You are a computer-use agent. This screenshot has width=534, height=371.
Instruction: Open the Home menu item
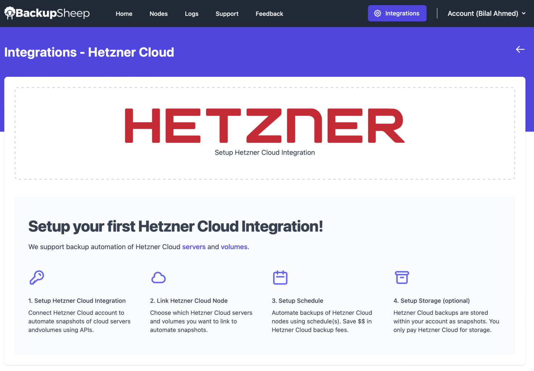pyautogui.click(x=124, y=14)
